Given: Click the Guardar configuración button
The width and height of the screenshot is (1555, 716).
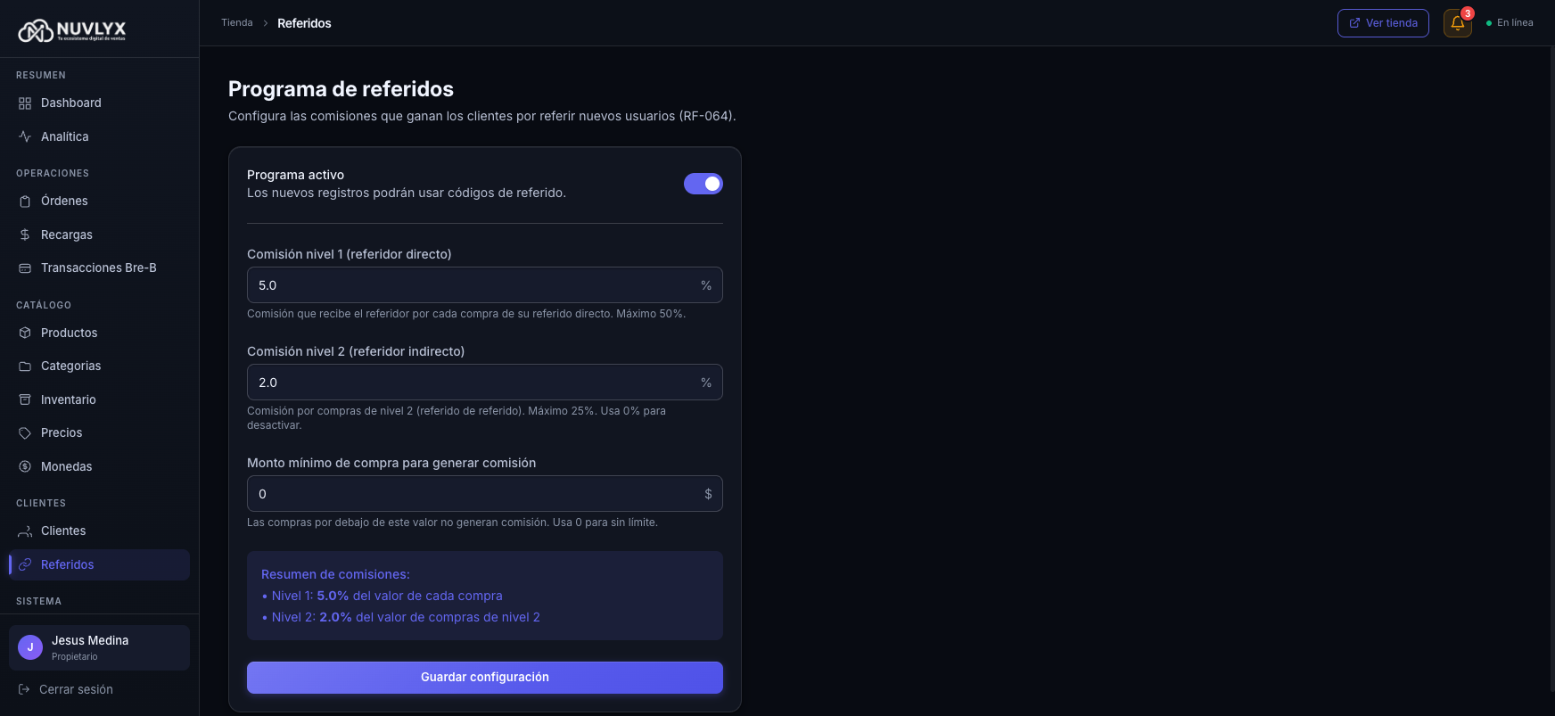Looking at the screenshot, I should [484, 677].
